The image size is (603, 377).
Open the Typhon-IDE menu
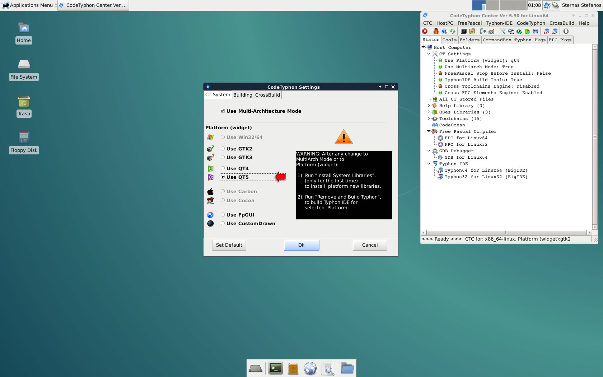499,23
